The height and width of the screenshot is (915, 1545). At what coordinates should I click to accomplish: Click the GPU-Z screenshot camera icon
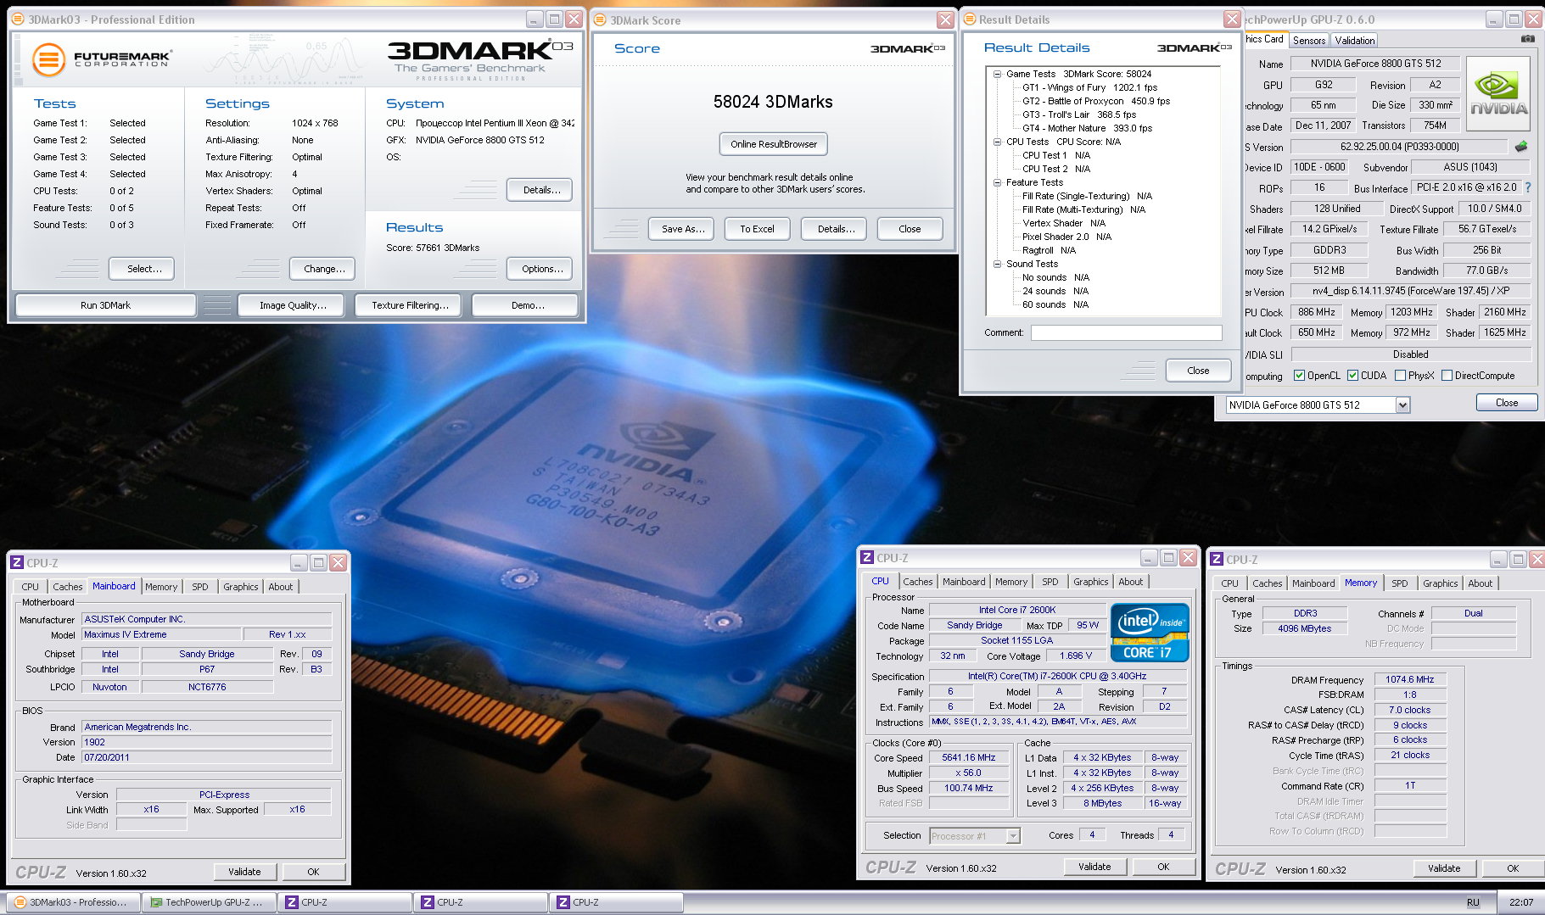[1527, 39]
